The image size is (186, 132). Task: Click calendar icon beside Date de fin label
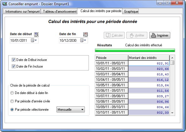click(85, 34)
